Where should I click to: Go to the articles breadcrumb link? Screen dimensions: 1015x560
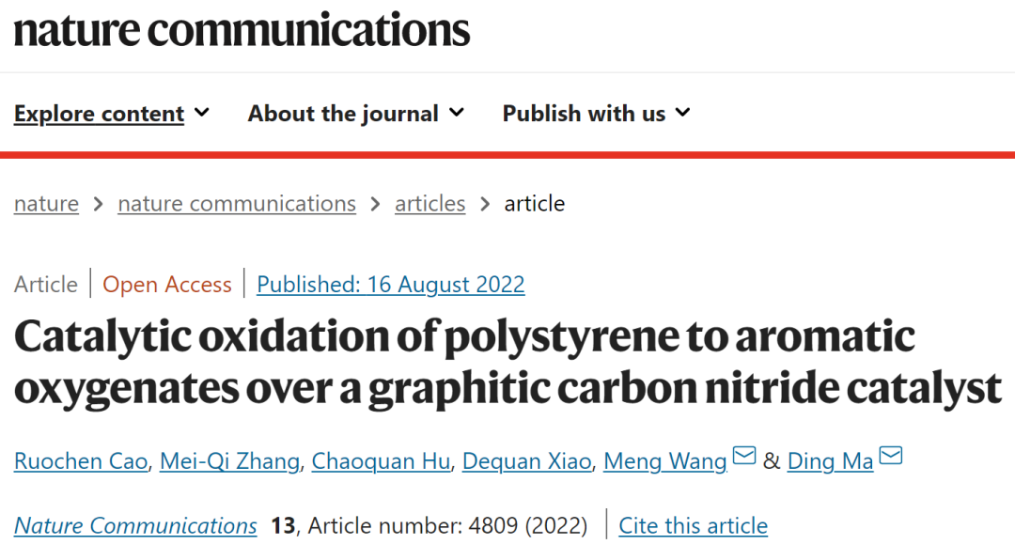(429, 203)
